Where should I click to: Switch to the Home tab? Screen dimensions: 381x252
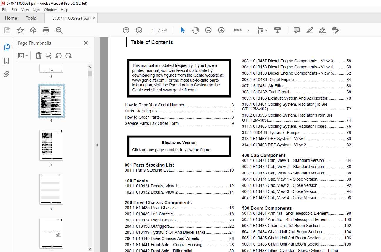click(11, 18)
